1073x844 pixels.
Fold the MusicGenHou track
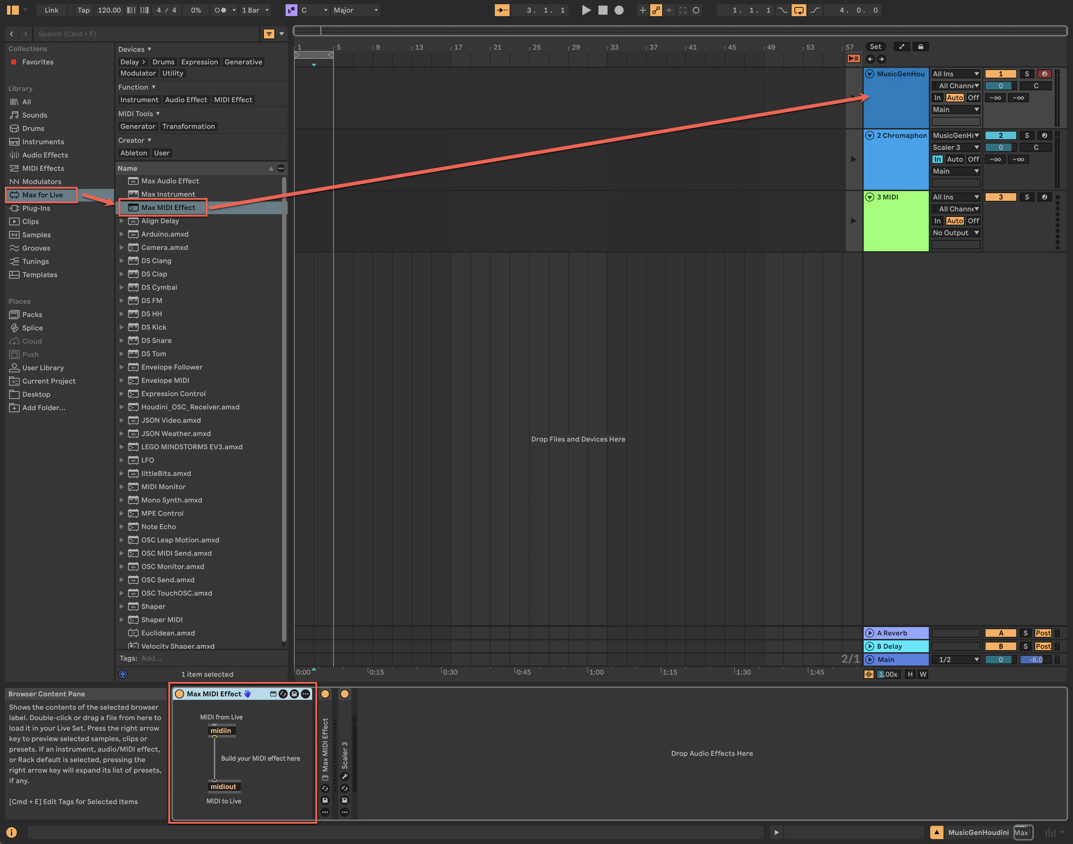pyautogui.click(x=870, y=73)
